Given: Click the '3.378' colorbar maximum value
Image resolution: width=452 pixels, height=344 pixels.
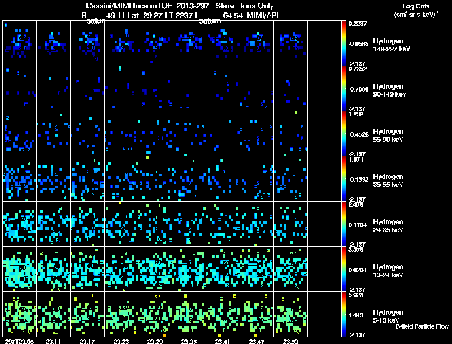Looking at the screenshot, I should click(356, 250).
